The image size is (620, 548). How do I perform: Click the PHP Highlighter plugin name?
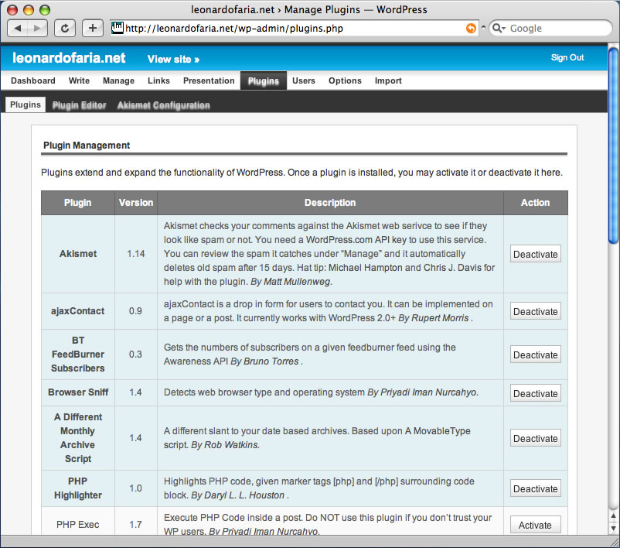[x=78, y=488]
